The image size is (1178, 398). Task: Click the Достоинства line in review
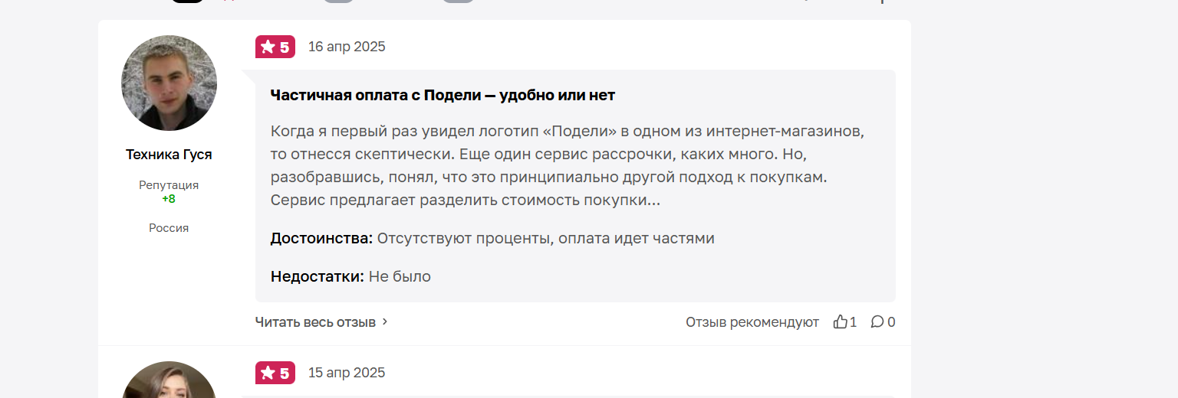coord(492,238)
